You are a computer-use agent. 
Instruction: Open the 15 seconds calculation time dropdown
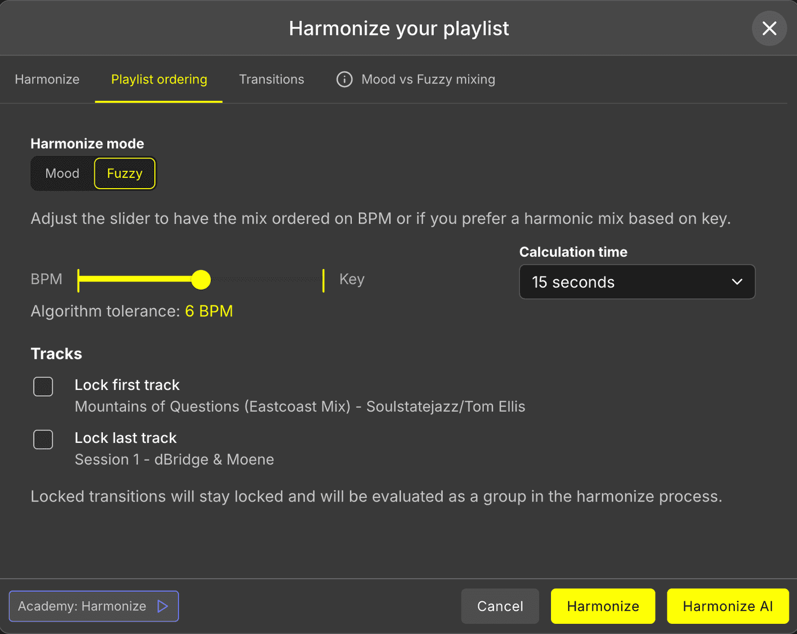pyautogui.click(x=636, y=282)
